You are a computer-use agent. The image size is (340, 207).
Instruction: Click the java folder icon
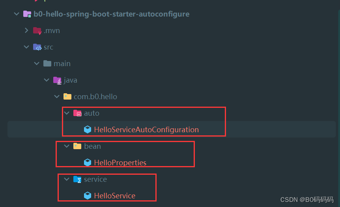58,80
